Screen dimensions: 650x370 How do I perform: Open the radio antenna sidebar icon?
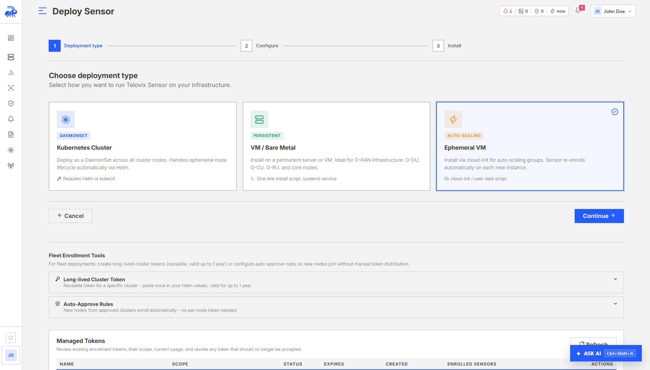[11, 166]
